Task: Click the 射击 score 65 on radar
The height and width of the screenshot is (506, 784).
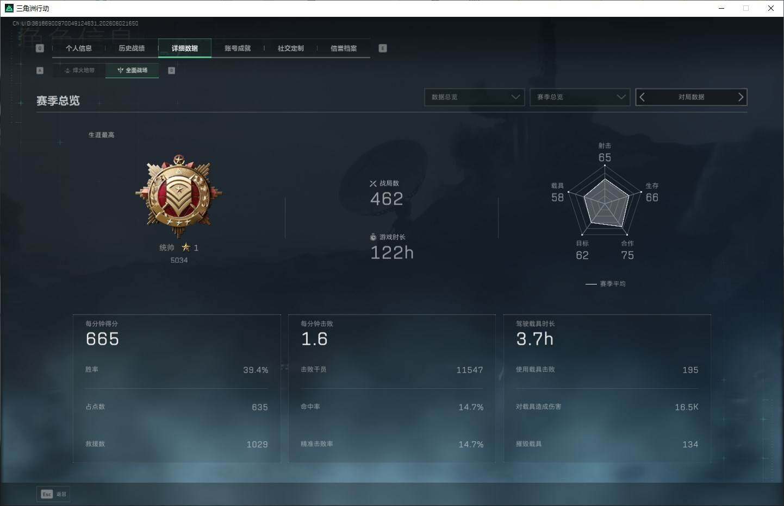Action: click(605, 158)
